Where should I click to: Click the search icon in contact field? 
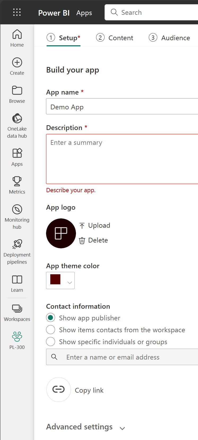click(x=54, y=357)
